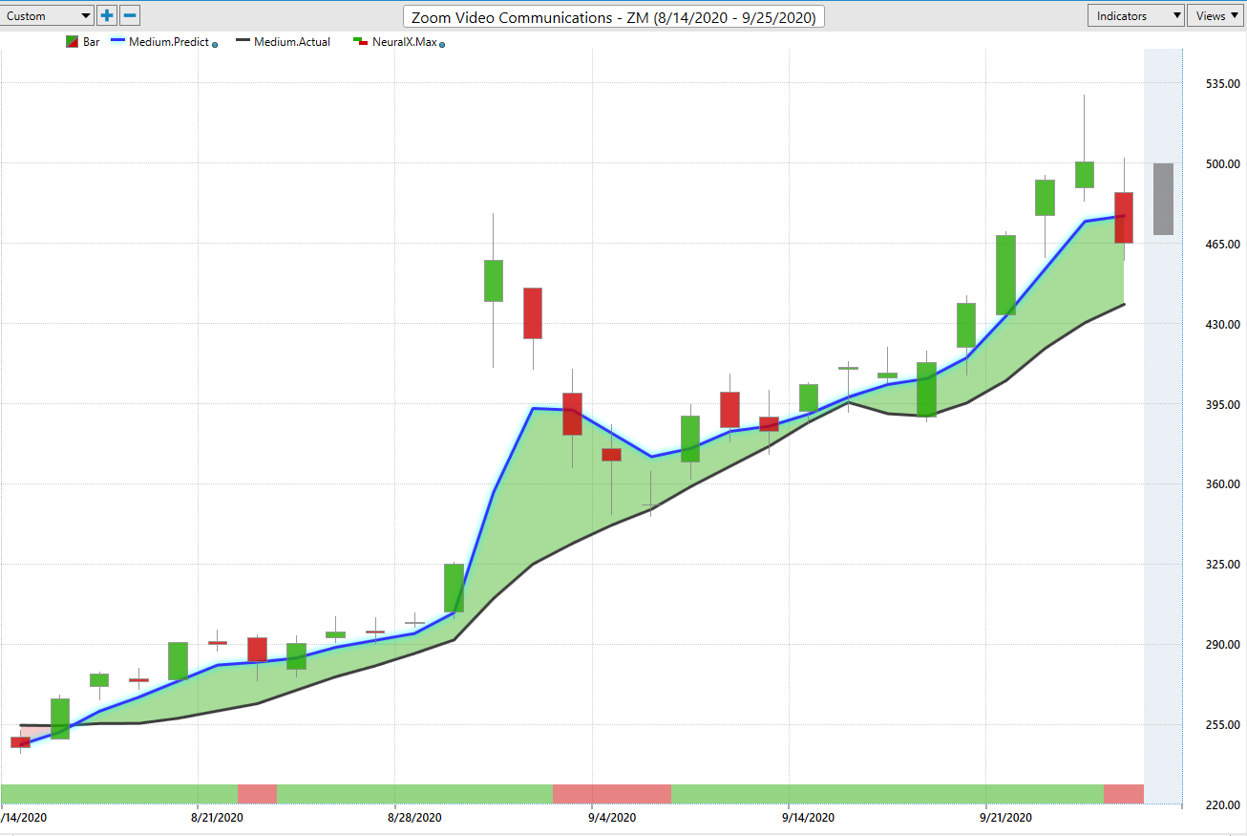
Task: Click the 9/4/2020 date axis label
Action: (612, 818)
